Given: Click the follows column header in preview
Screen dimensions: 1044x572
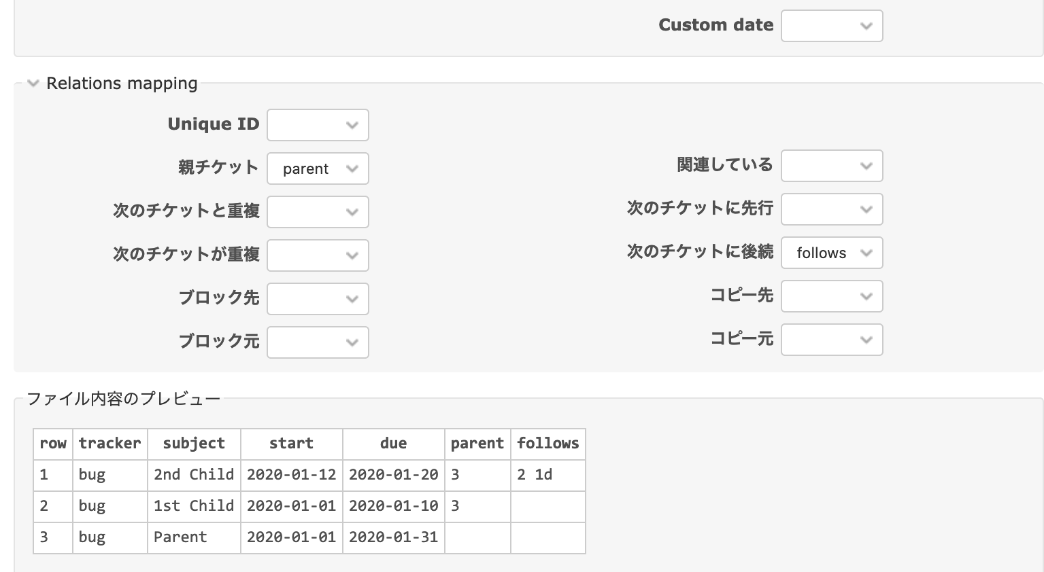Looking at the screenshot, I should click(x=548, y=444).
